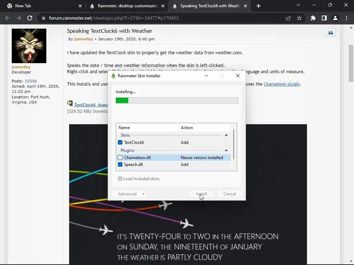Open the Advanced dropdown button
This screenshot has height=265, width=354.
(129, 194)
